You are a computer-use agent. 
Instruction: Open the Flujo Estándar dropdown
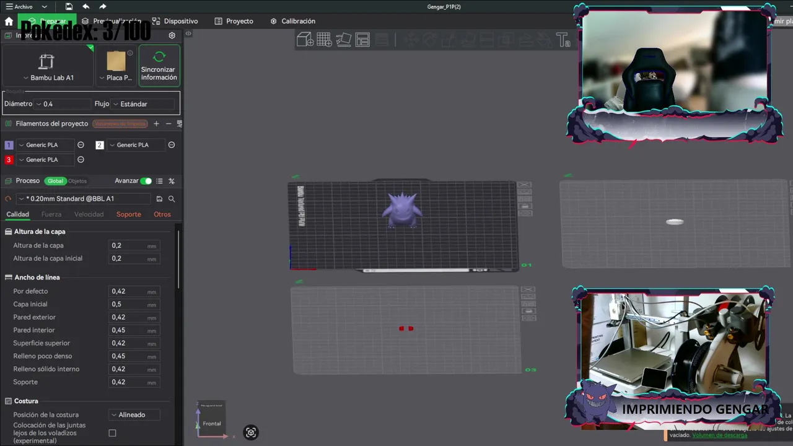click(x=142, y=104)
